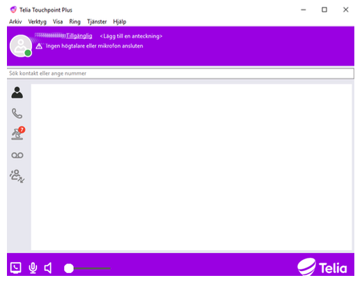
Task: Click the audio device warning triangle icon
Action: pos(39,46)
